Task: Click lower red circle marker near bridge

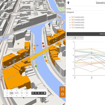Action: [x=43, y=46]
